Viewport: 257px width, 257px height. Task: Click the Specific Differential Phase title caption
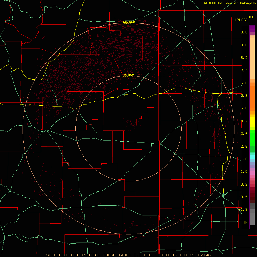[x=128, y=255]
